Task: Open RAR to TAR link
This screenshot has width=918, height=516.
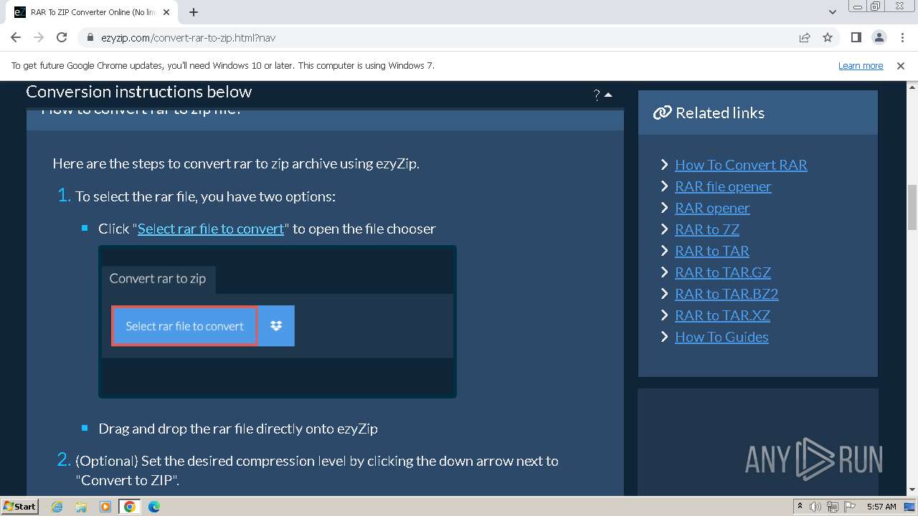Action: coord(712,251)
